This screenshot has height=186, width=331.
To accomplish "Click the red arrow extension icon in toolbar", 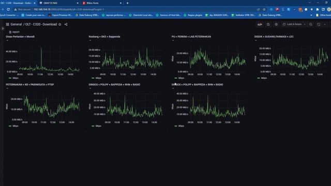I will pyautogui.click(x=277, y=9).
